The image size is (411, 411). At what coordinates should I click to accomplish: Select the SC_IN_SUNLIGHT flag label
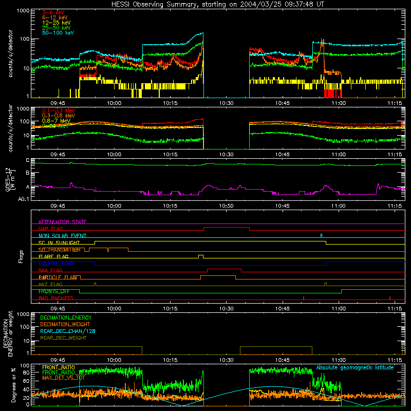[59, 242]
